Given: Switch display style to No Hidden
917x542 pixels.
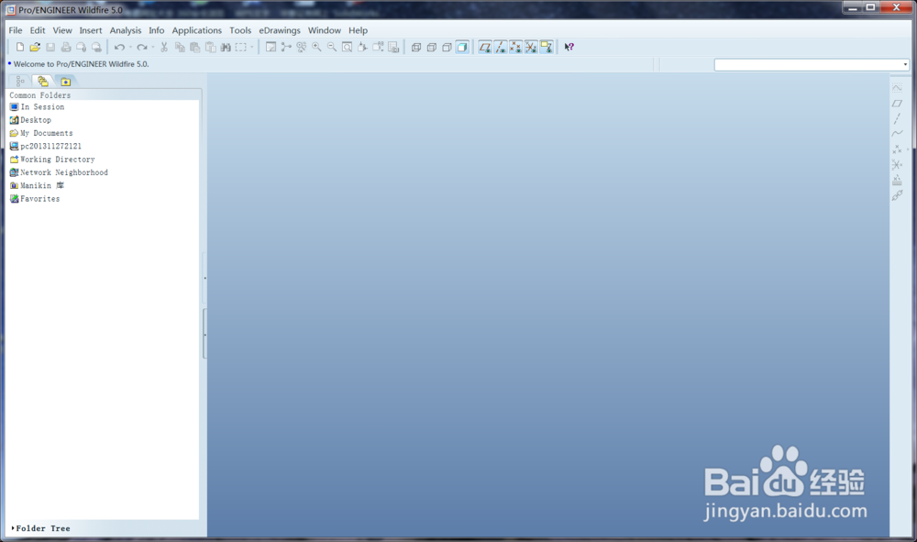Looking at the screenshot, I should pos(447,48).
